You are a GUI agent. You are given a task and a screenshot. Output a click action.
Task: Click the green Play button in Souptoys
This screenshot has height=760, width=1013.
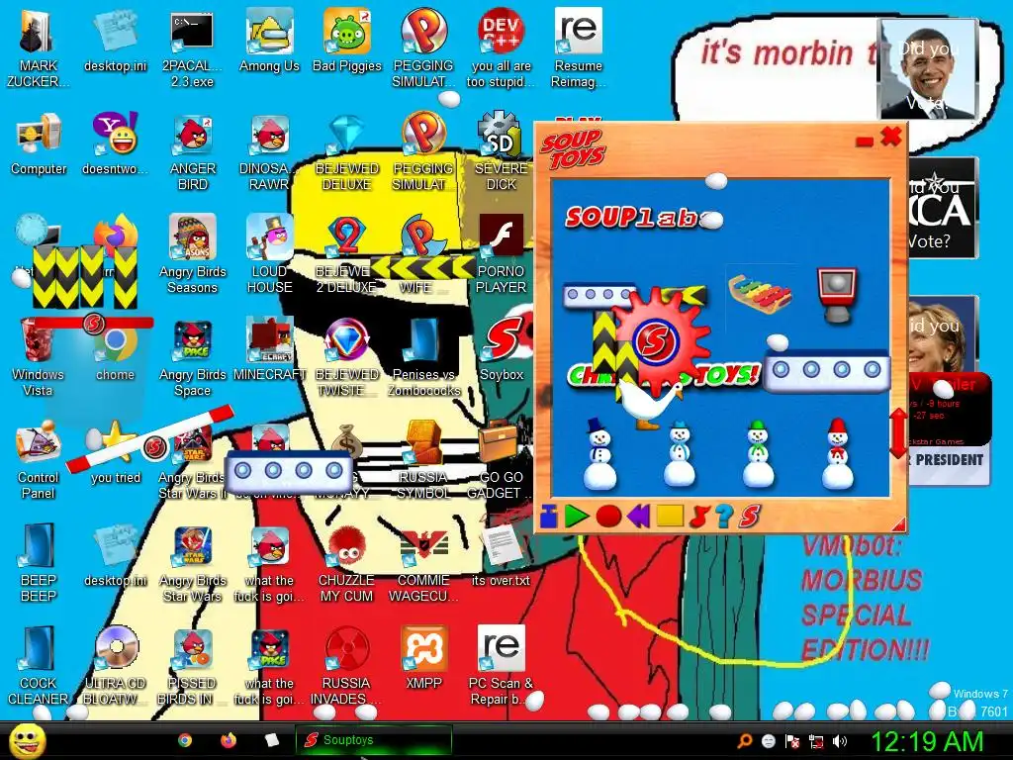[577, 516]
